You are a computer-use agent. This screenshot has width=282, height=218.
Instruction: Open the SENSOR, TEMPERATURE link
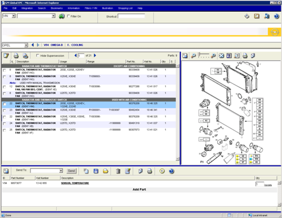pos(75,183)
